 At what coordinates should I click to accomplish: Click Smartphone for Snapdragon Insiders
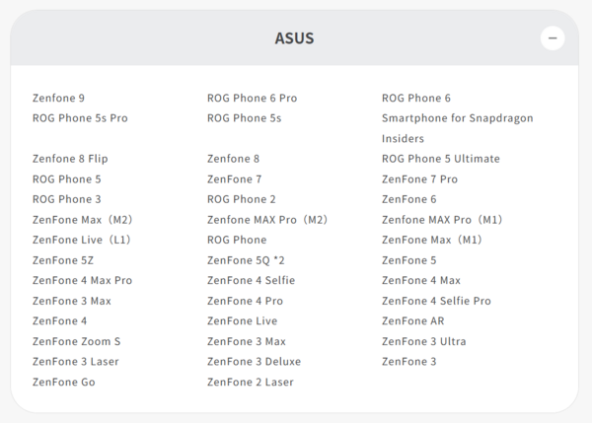point(457,128)
